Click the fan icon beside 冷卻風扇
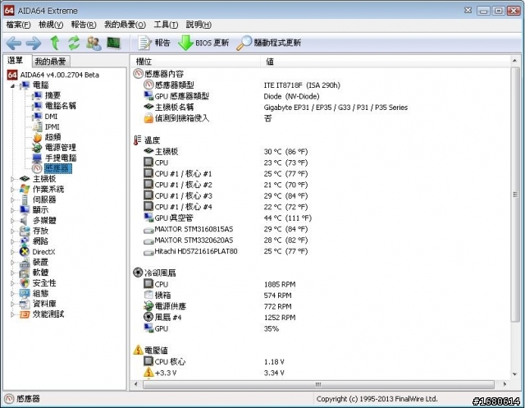Viewport: 525px width, 408px height. point(138,273)
